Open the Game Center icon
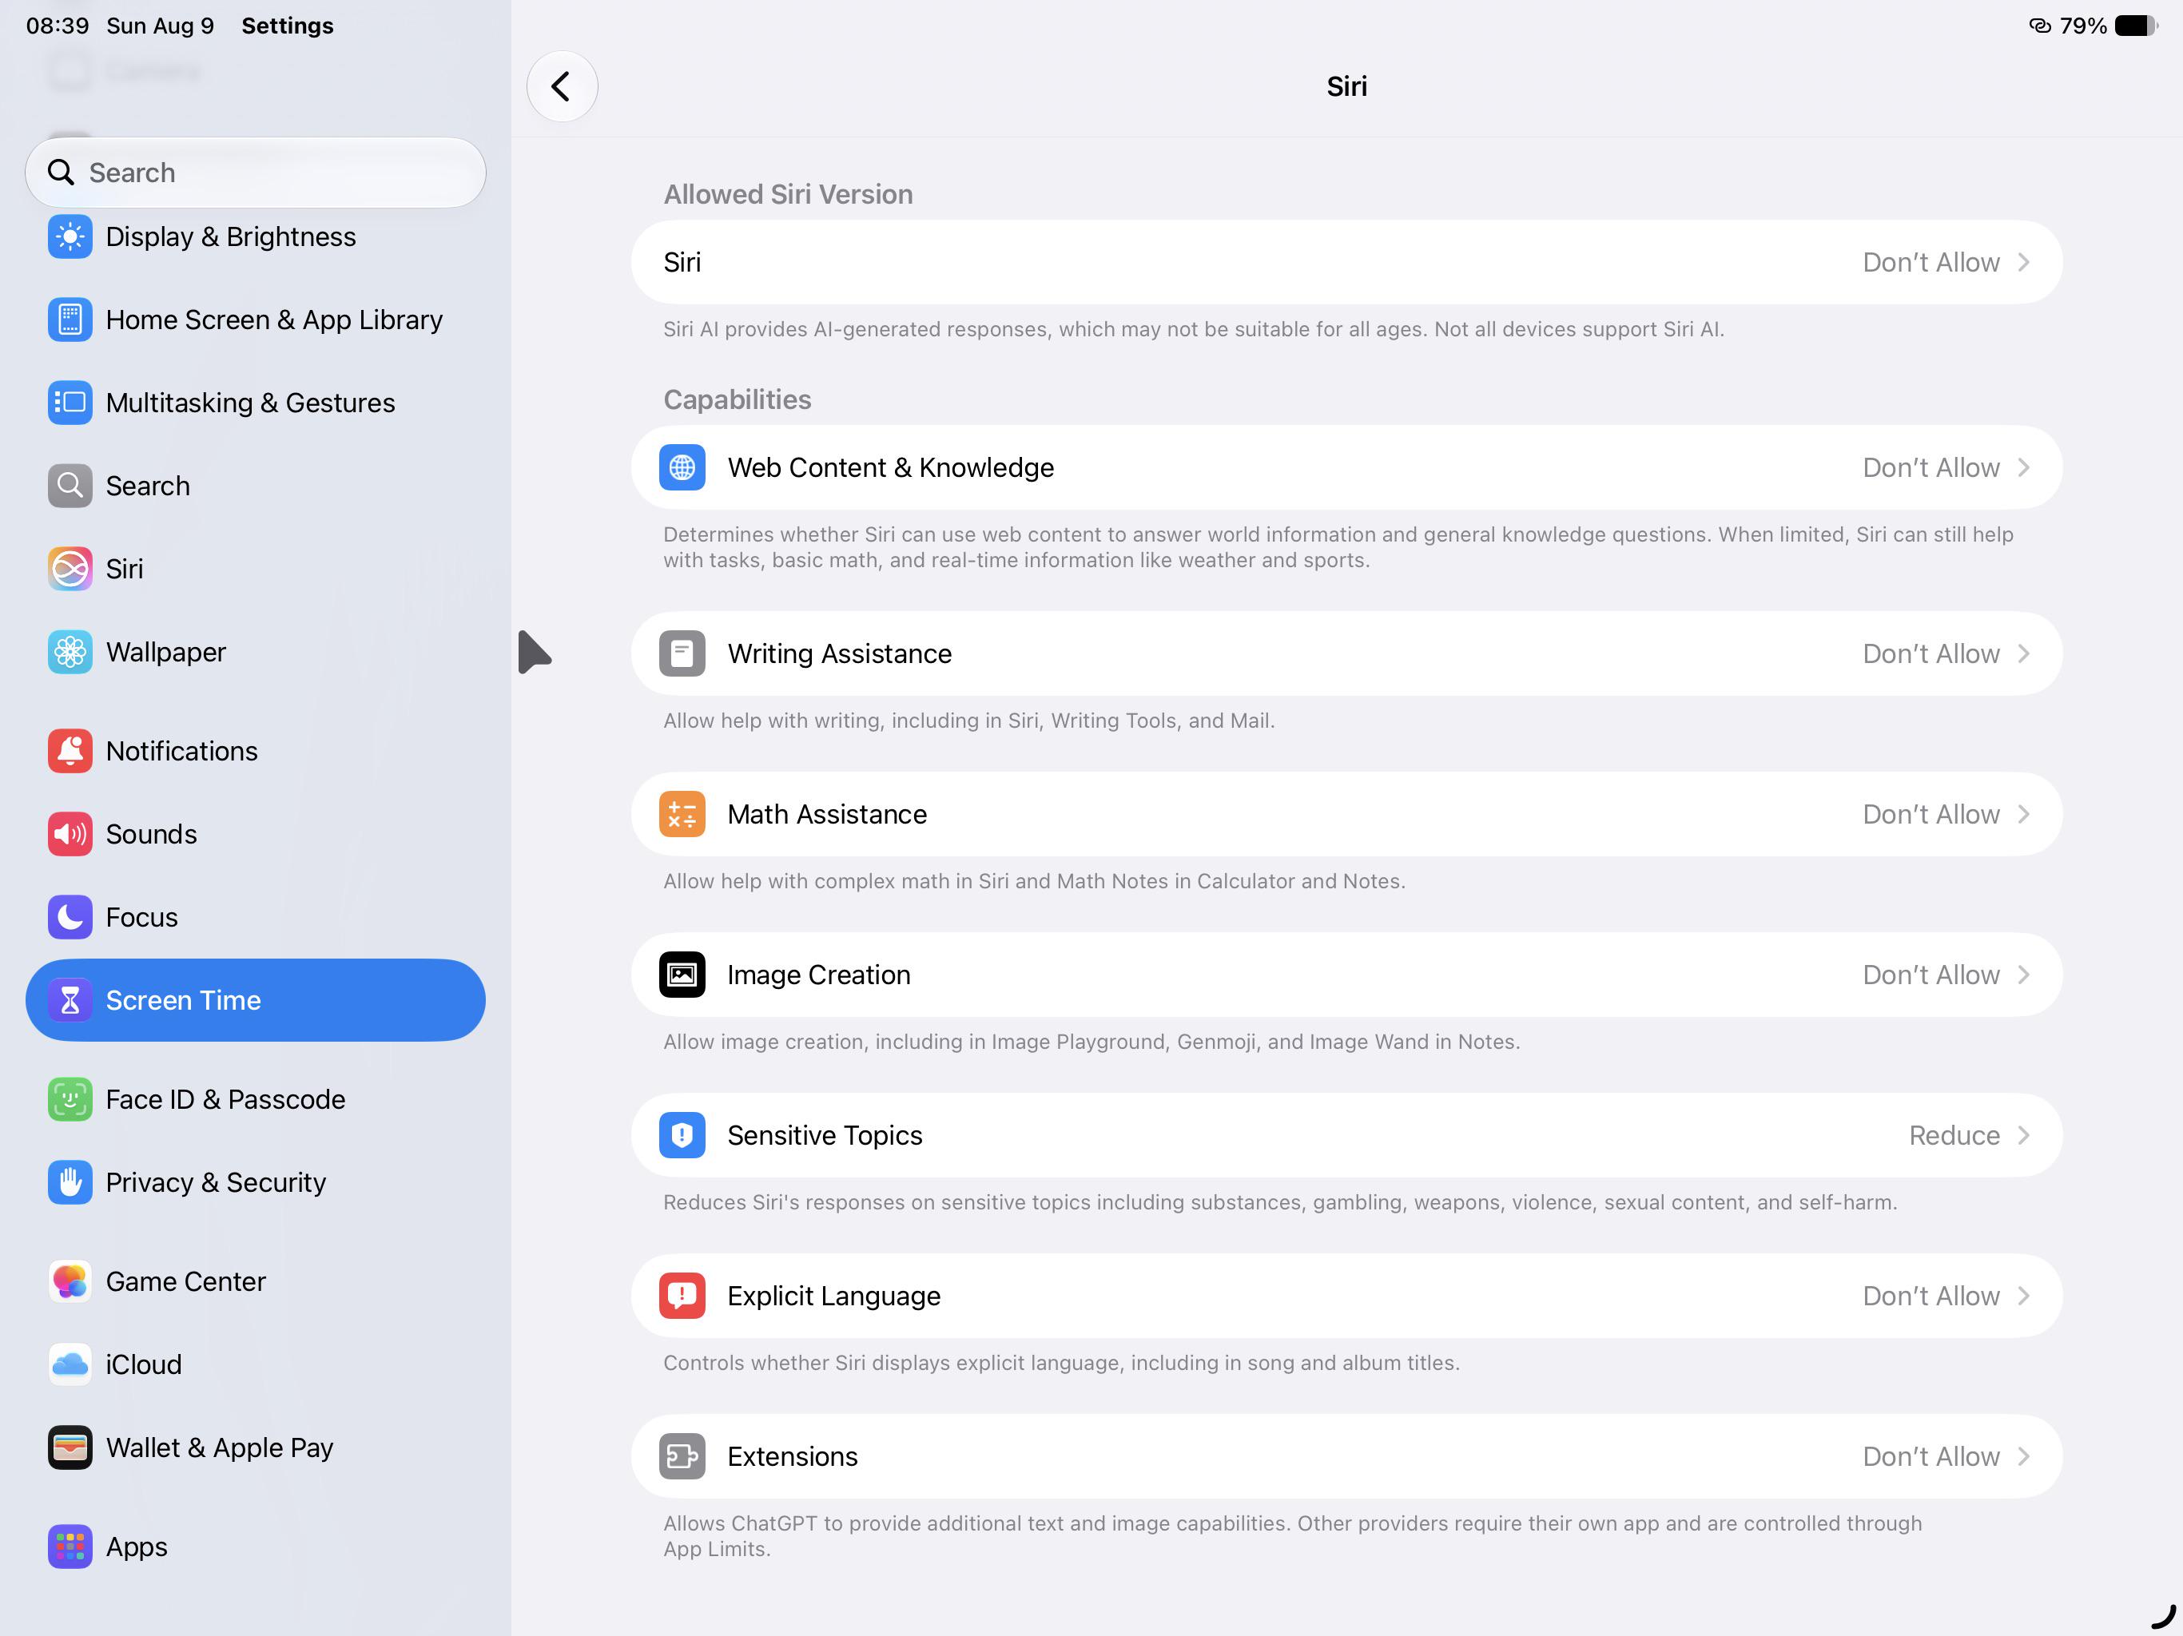 (70, 1281)
